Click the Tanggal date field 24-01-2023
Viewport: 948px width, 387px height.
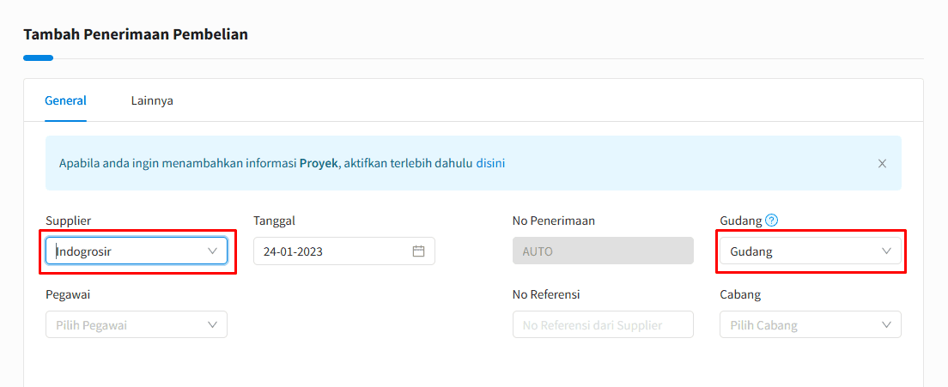(344, 251)
